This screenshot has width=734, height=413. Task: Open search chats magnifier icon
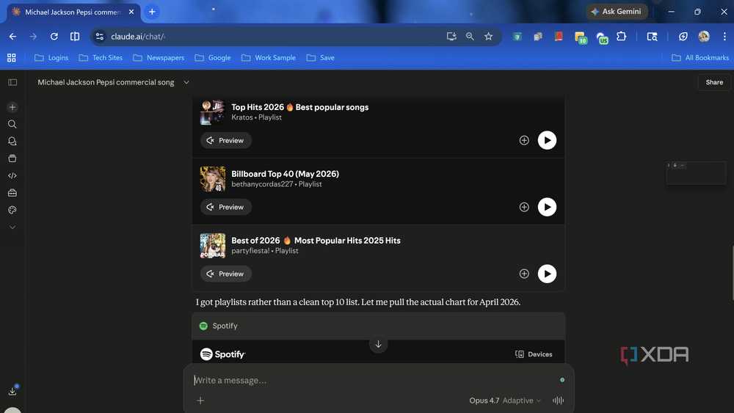point(12,124)
